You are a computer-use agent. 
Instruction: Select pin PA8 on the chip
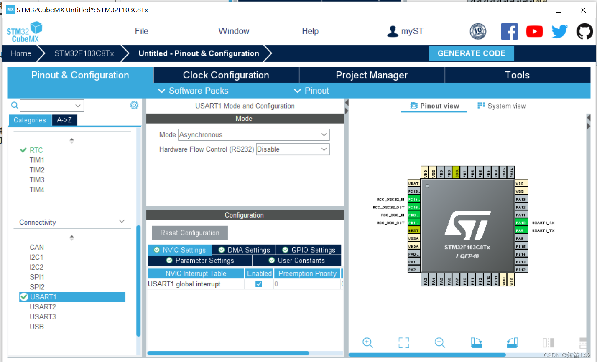(x=521, y=238)
